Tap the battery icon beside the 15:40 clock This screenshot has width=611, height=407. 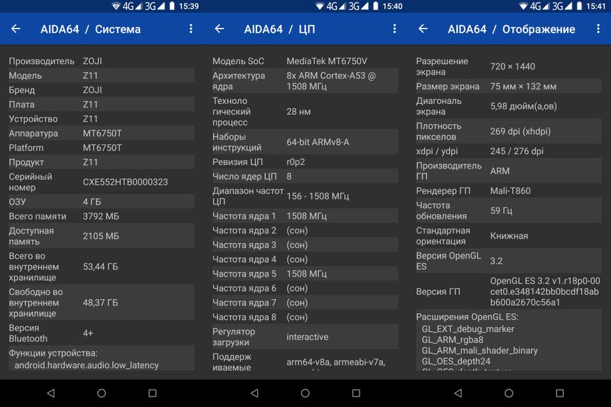376,6
